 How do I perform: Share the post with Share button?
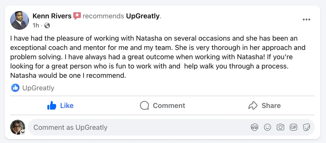point(264,105)
